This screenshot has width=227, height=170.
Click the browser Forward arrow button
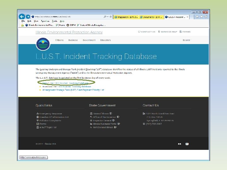click(x=28, y=17)
